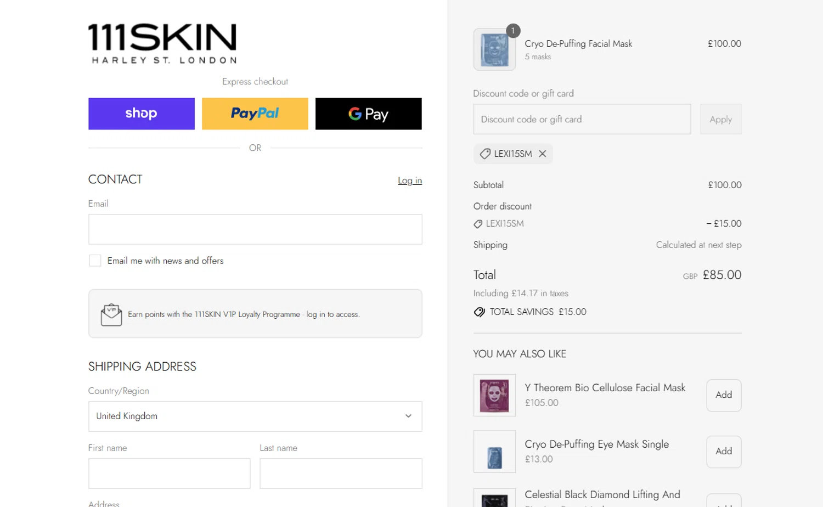This screenshot has height=507, width=823.
Task: Click 'Including £14.17 in taxes' text
Action: tap(521, 294)
